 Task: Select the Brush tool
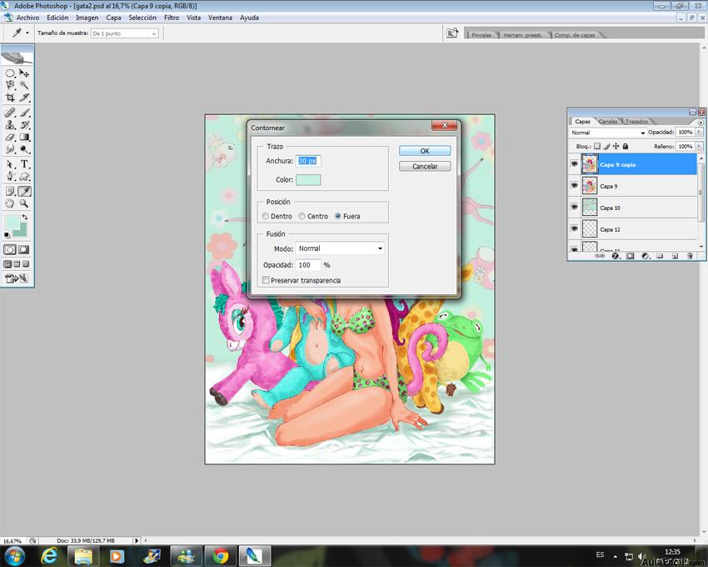(x=24, y=113)
